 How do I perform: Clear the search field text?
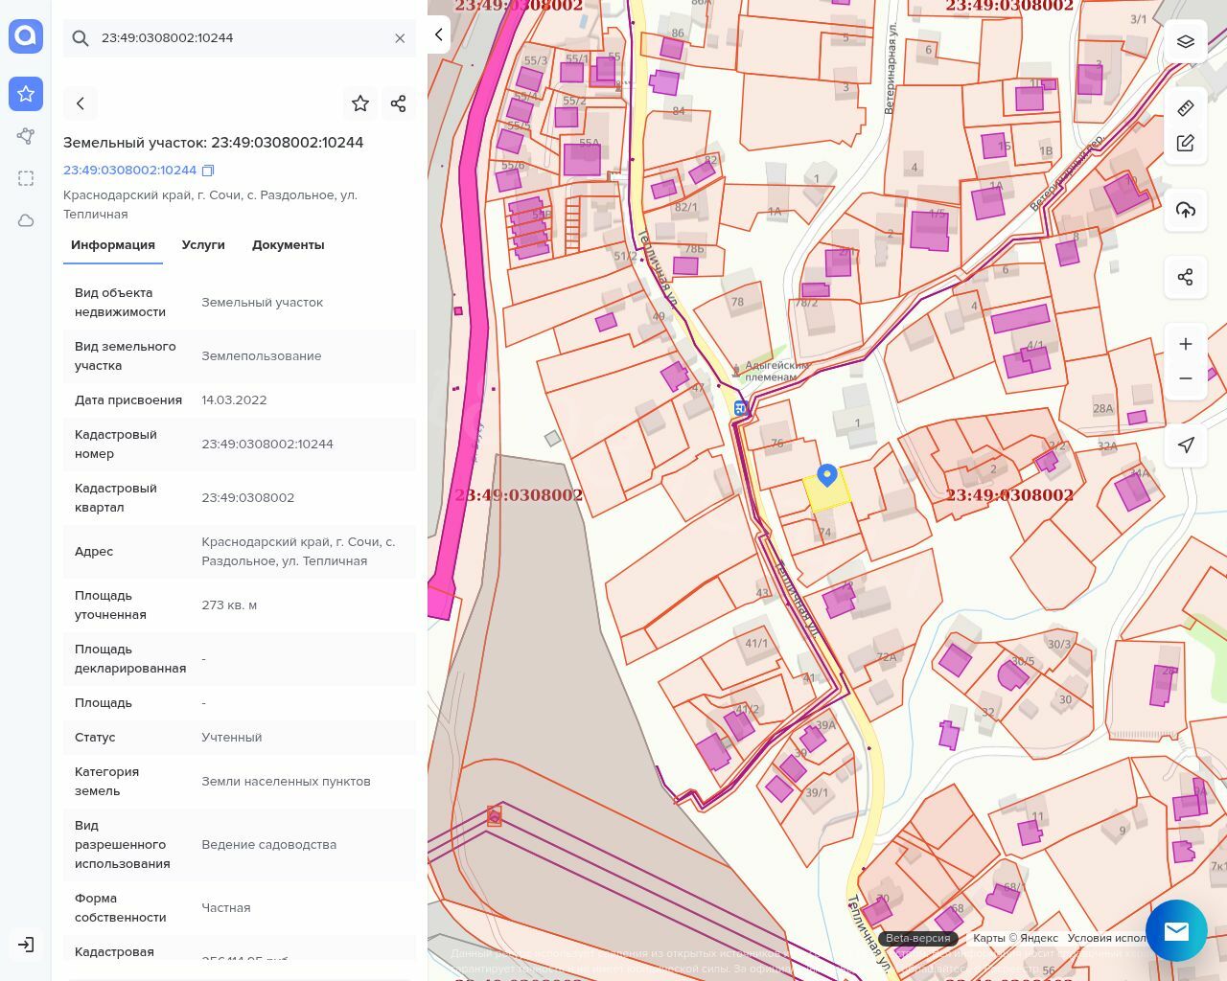click(400, 38)
